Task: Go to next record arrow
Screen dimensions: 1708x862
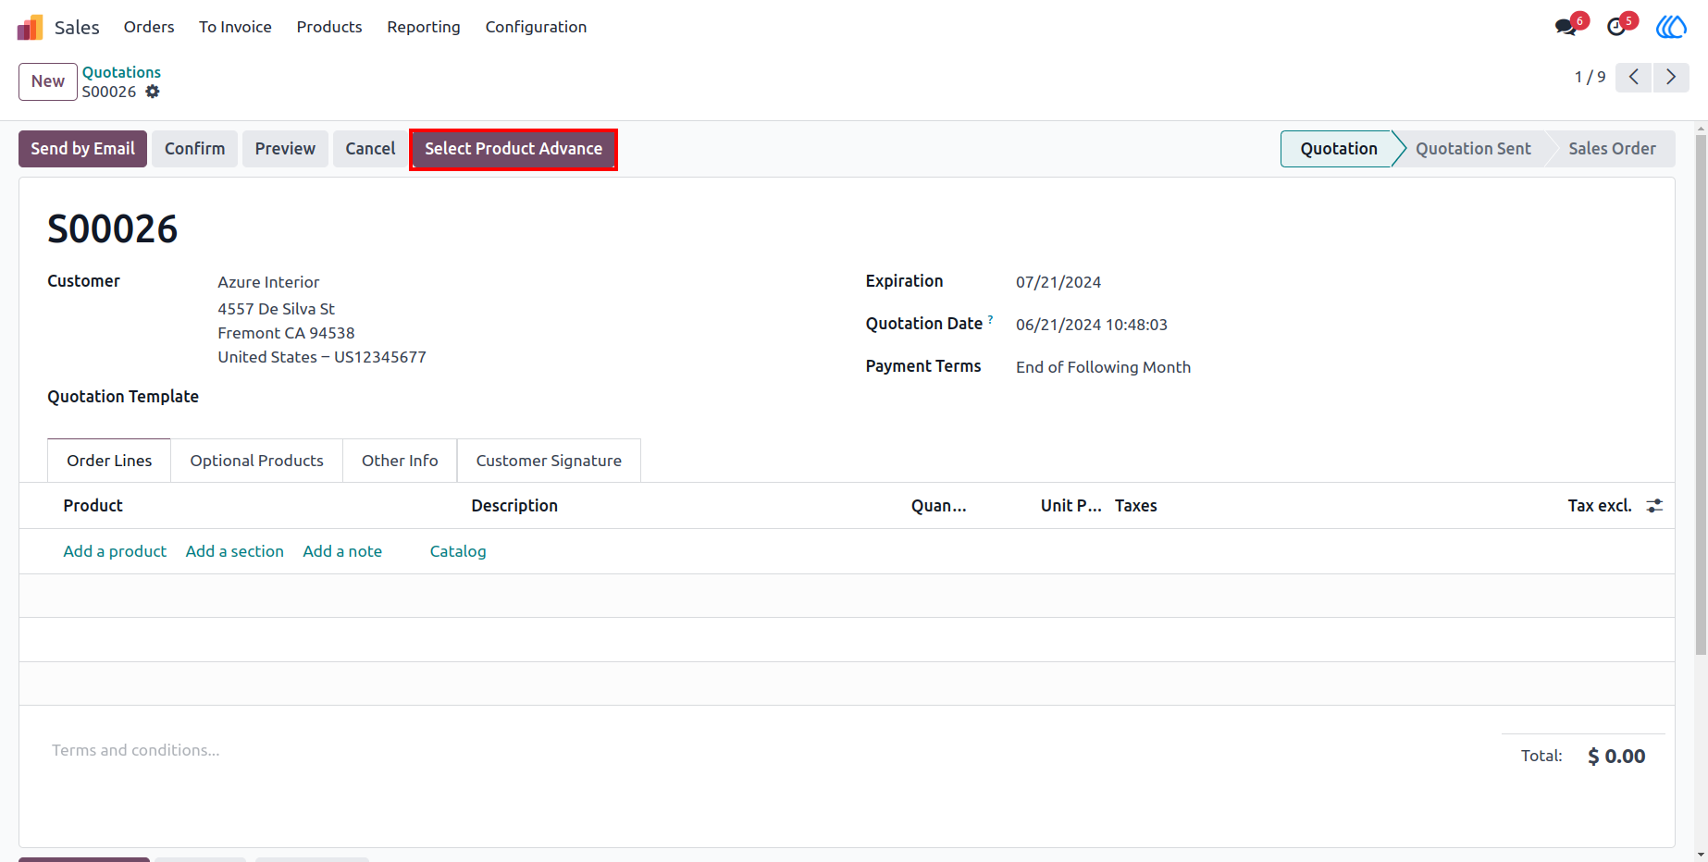Action: (1671, 77)
